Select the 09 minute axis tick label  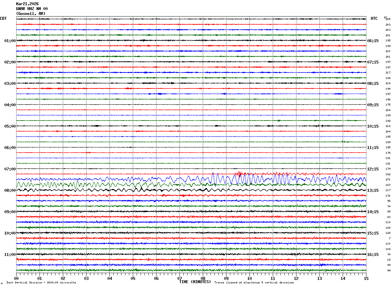click(226, 278)
